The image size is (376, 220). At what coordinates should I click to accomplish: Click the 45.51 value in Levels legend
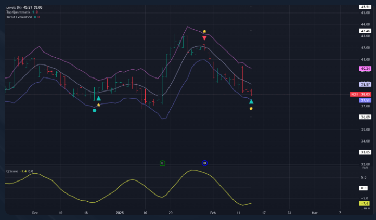(x=28, y=7)
